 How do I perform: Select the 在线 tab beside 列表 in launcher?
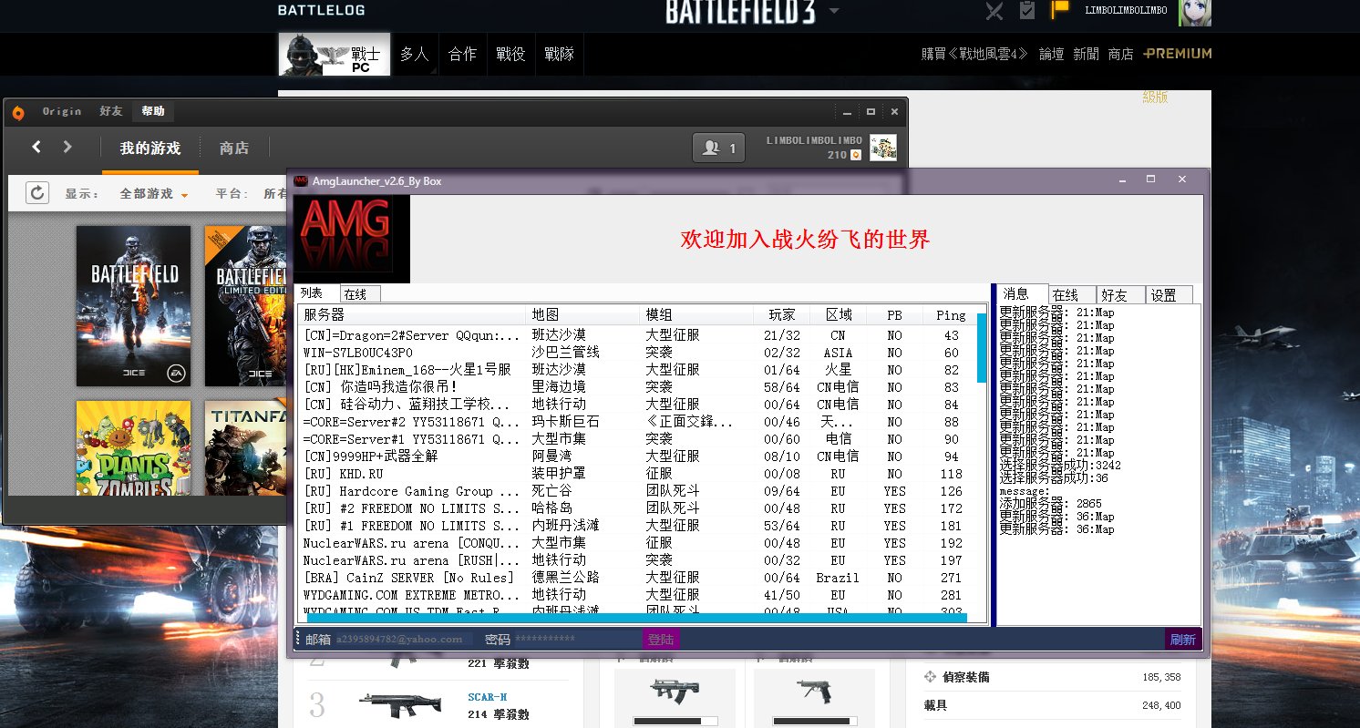tap(360, 294)
